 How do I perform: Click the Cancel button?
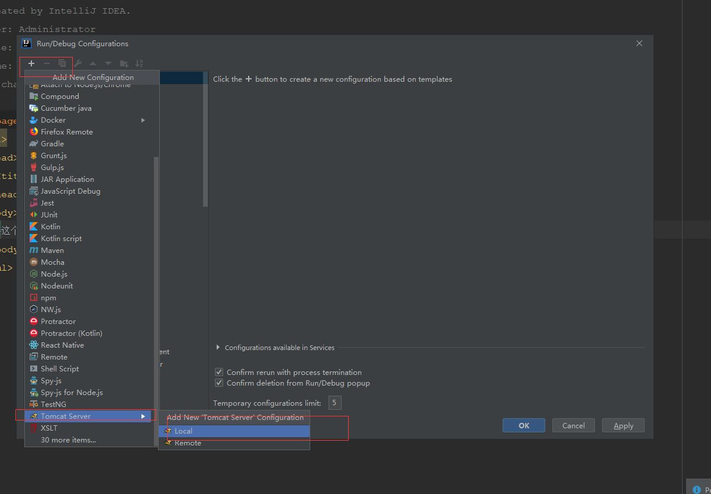[574, 425]
